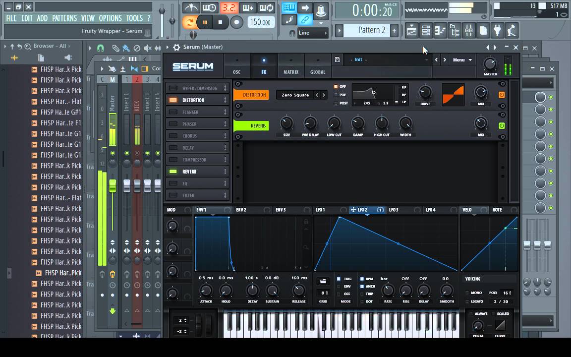Viewport: 571px width, 357px height.
Task: Click the record button
Action: tap(236, 22)
